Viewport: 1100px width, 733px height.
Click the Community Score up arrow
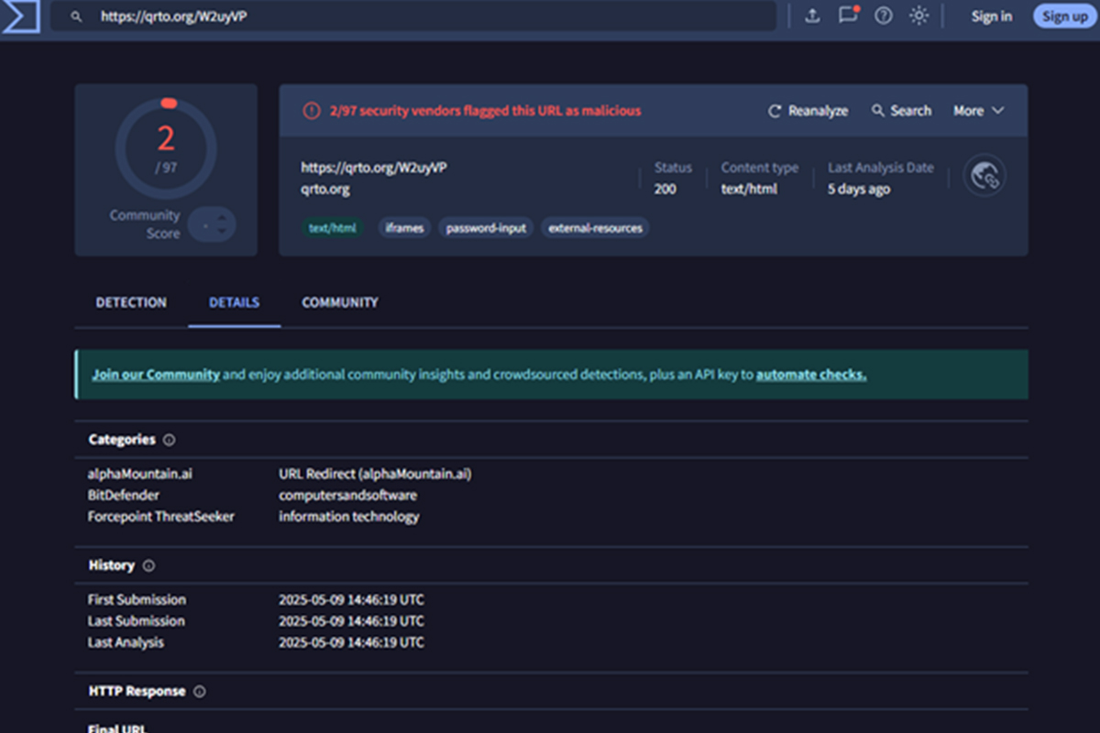pos(221,216)
